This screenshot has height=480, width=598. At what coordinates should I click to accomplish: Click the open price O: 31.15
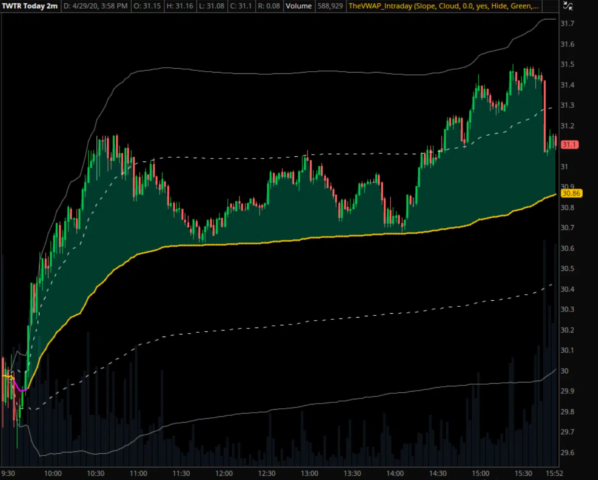tap(147, 6)
